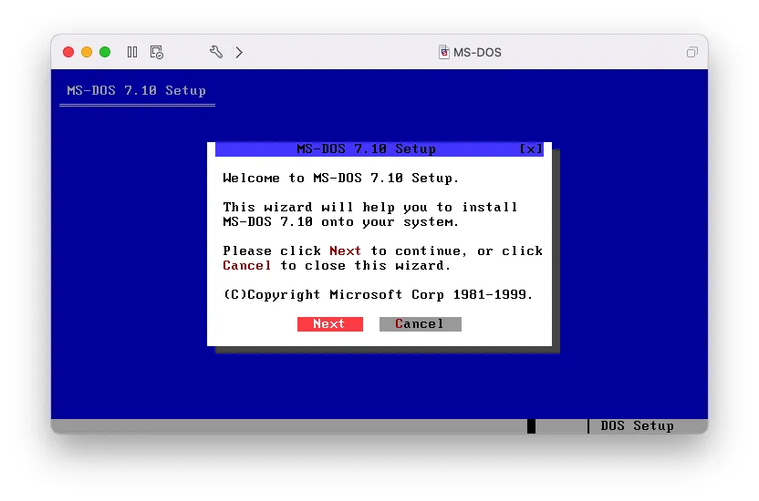Image resolution: width=759 pixels, height=501 pixels.
Task: Click the copyright Microsoft Corp 1981-1999 line
Action: pos(378,295)
